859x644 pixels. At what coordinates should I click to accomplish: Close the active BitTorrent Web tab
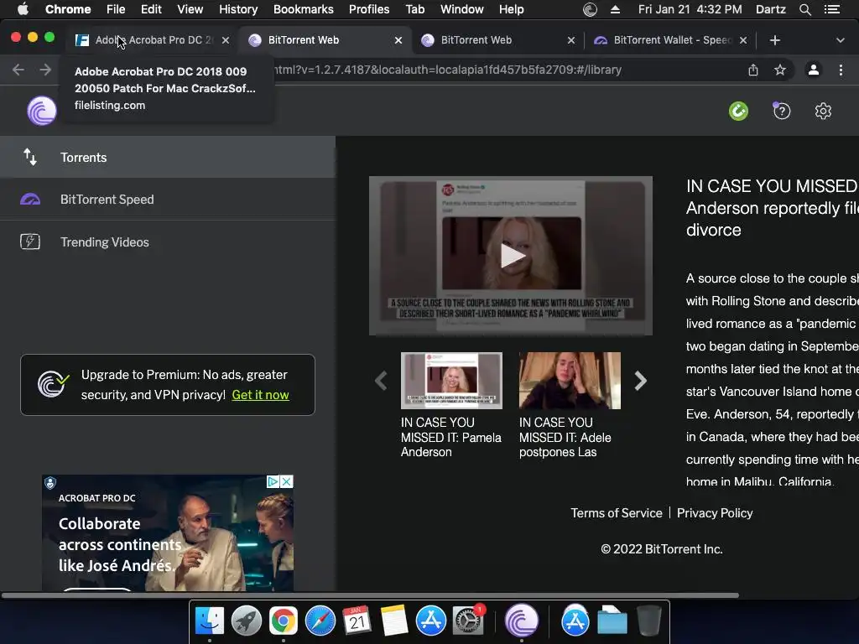click(398, 40)
